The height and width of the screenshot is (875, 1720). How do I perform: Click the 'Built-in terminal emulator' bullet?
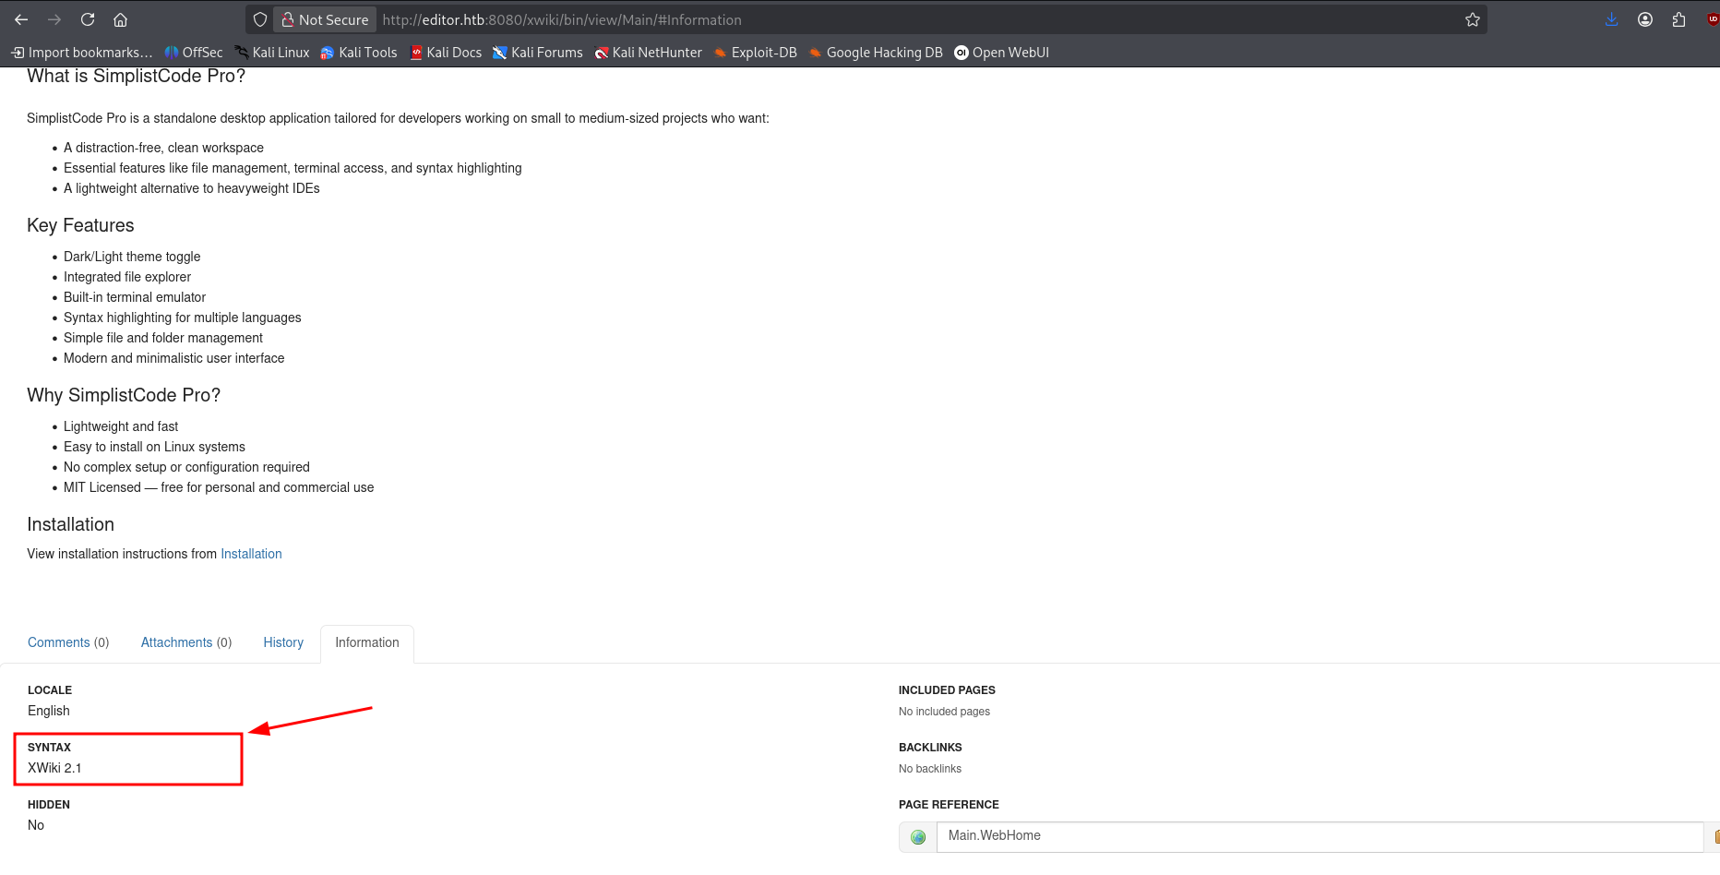135,297
